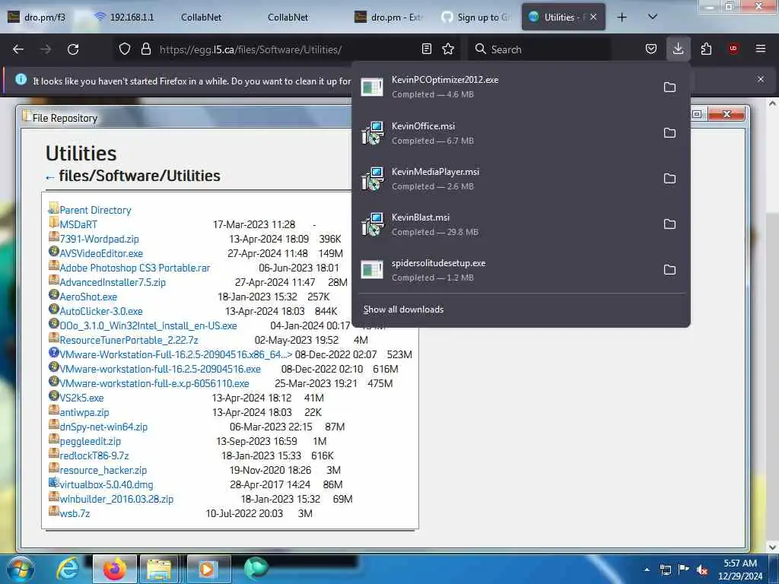
Task: Download redlockT86-9.7z
Action: pyautogui.click(x=94, y=455)
